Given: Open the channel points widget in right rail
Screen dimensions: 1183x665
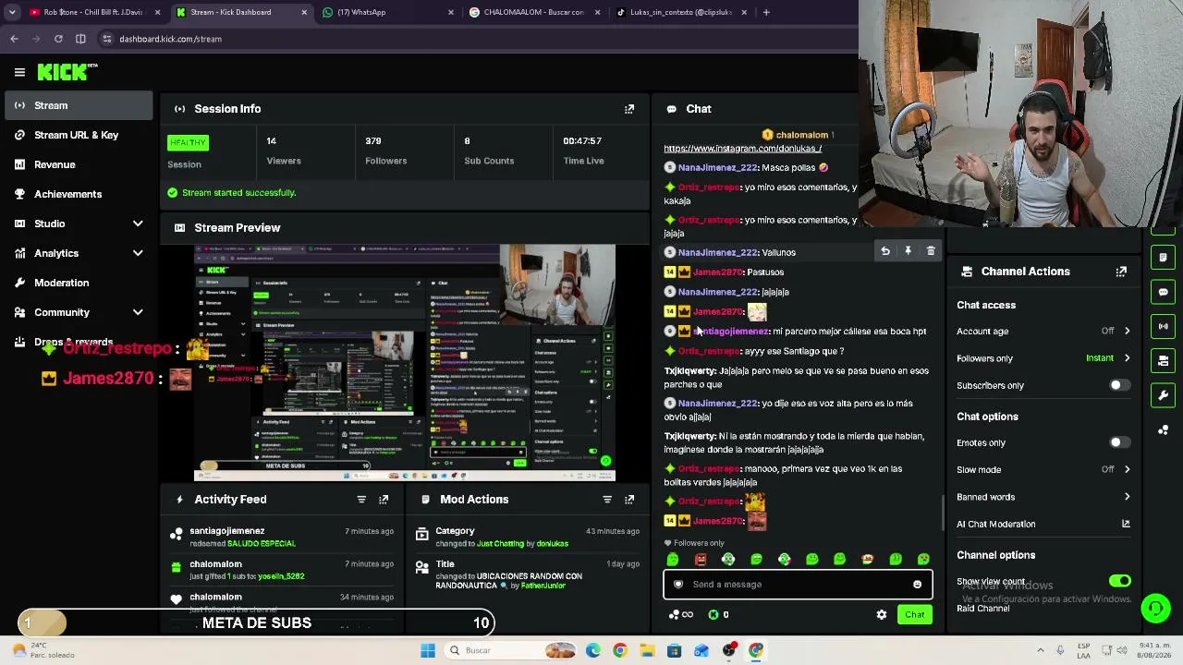Looking at the screenshot, I should click(1163, 429).
